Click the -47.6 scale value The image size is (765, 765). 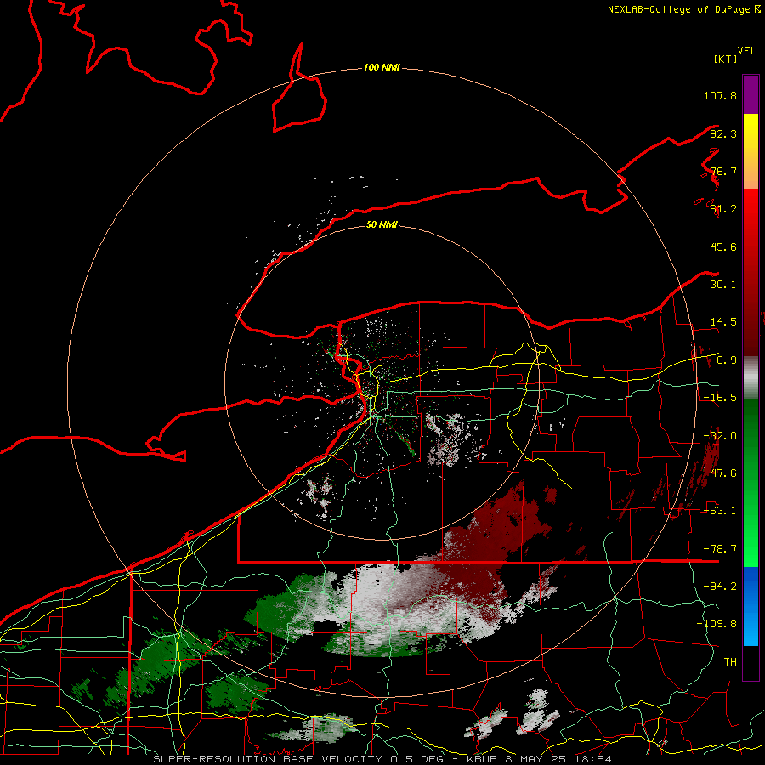(x=720, y=473)
